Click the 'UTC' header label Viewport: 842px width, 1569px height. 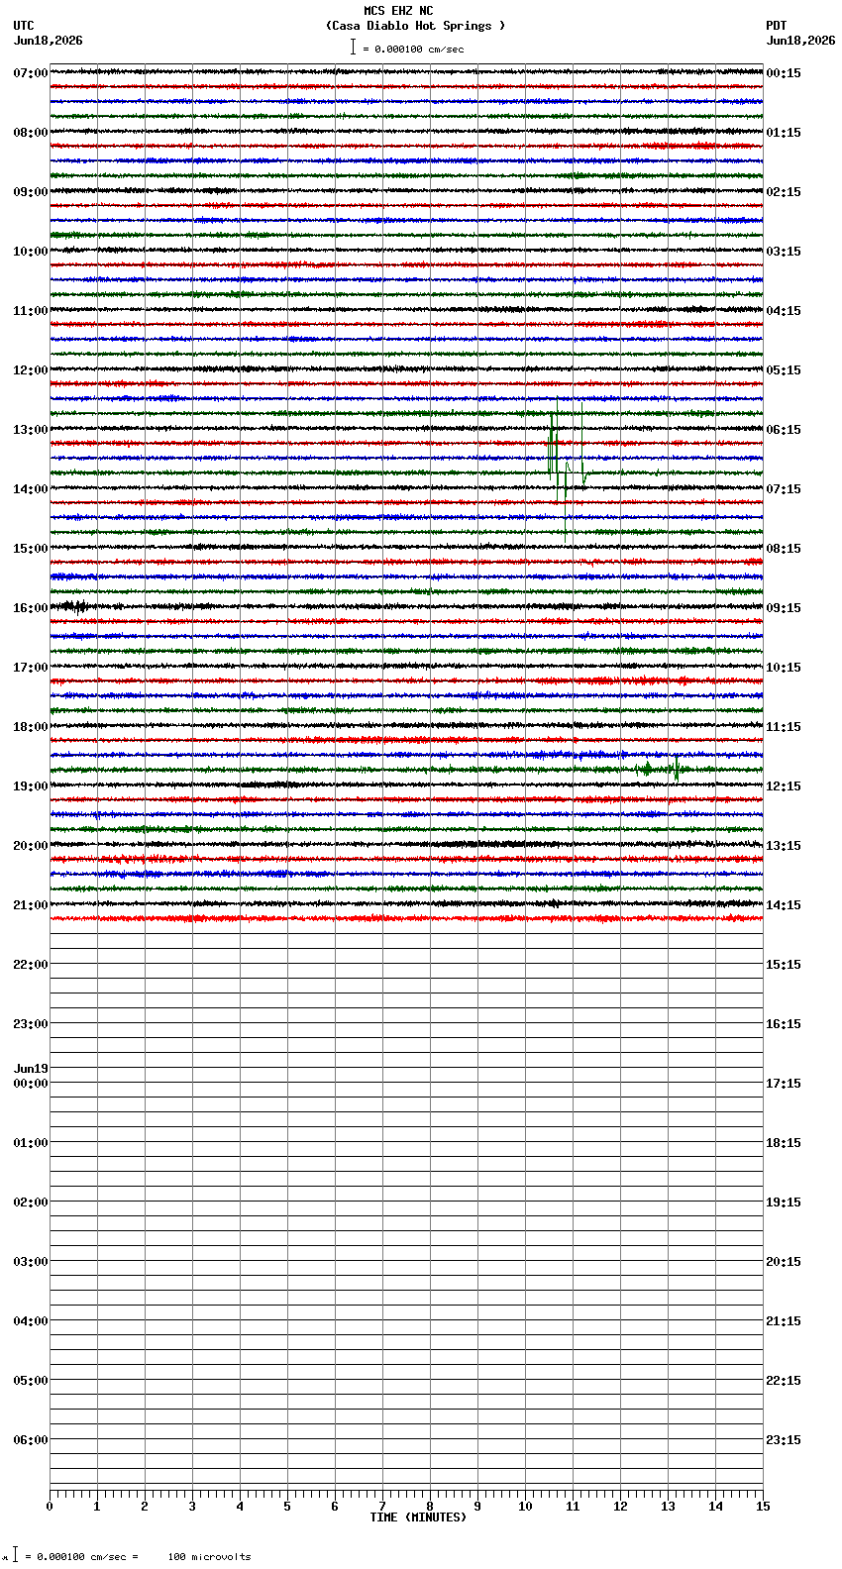pyautogui.click(x=24, y=26)
